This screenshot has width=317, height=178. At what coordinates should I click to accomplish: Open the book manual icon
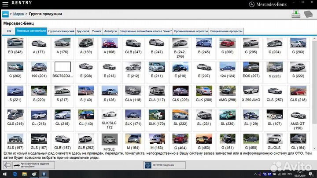tap(308, 14)
